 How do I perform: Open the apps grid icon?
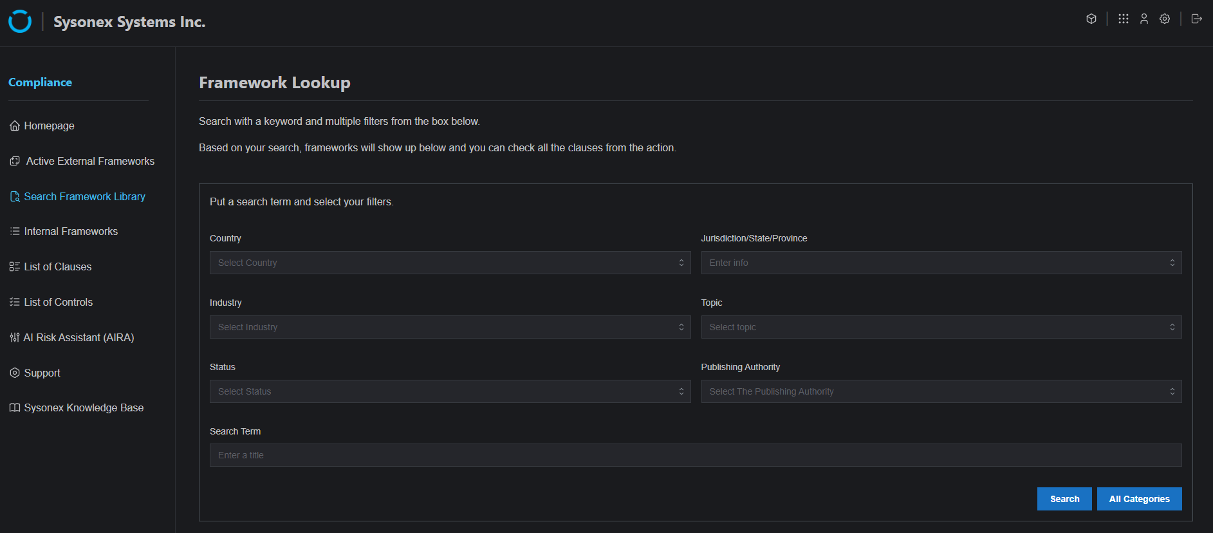pos(1124,19)
